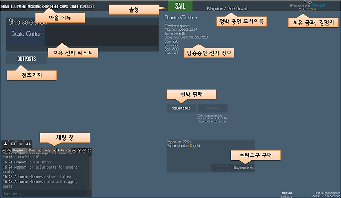Click the PUT ON SALE button
Screen dimensions: 341x198
pyautogui.click(x=213, y=108)
